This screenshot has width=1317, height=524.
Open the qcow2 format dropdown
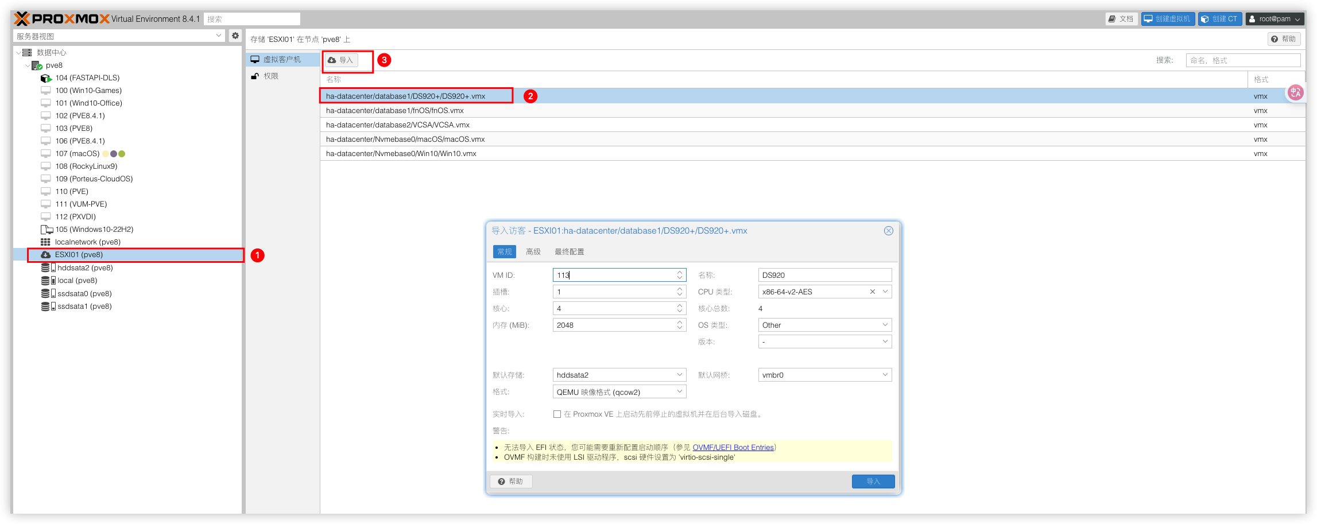(680, 391)
